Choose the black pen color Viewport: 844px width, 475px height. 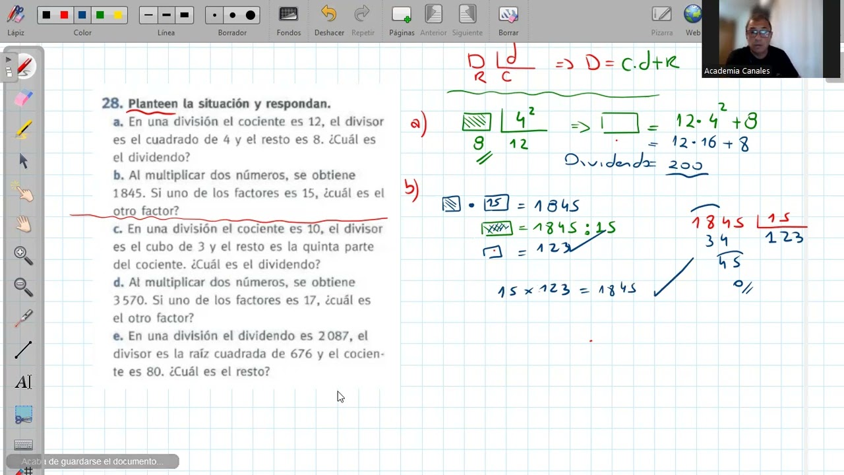coord(46,15)
